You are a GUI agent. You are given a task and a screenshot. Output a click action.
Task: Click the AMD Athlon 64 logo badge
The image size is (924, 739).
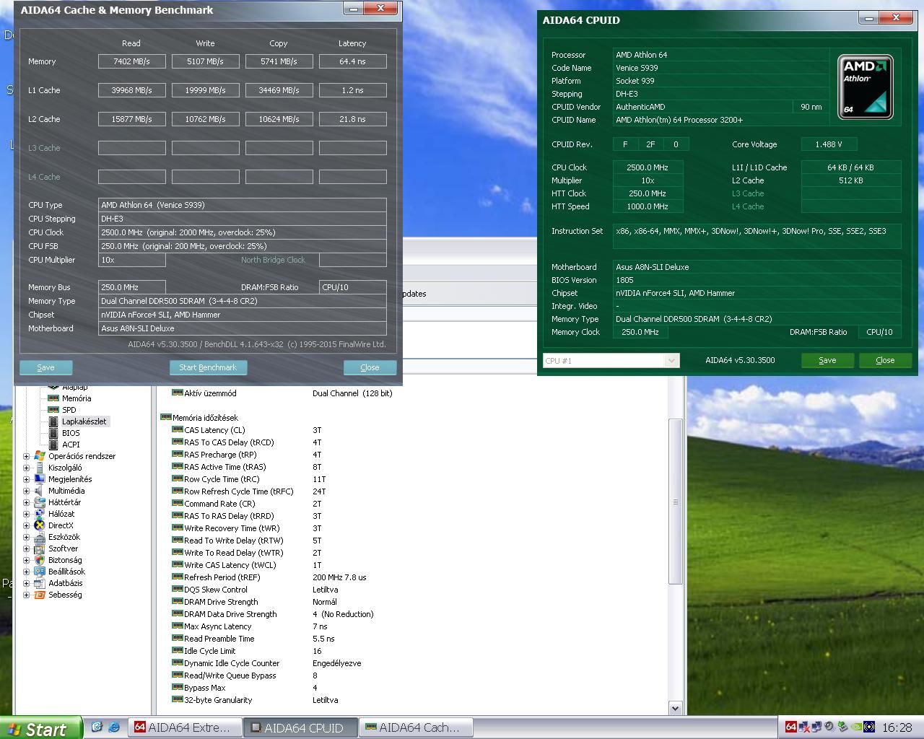(865, 87)
